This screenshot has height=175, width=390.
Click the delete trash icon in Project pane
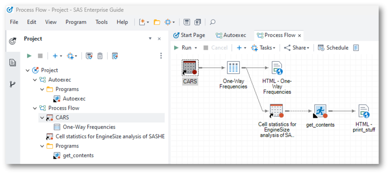[100, 56]
